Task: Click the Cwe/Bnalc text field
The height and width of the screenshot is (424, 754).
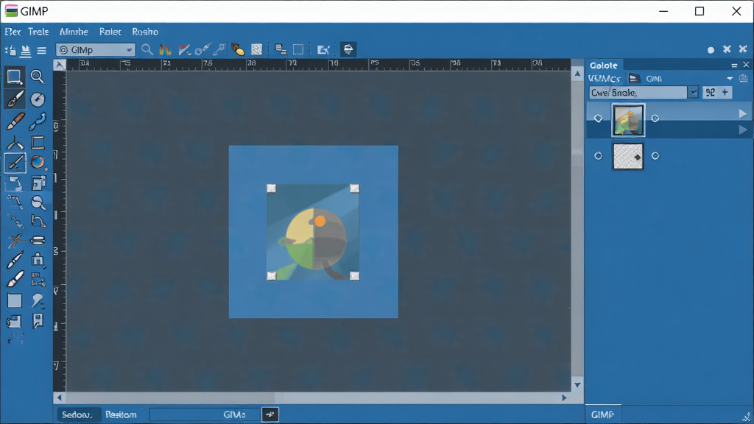Action: coord(638,92)
